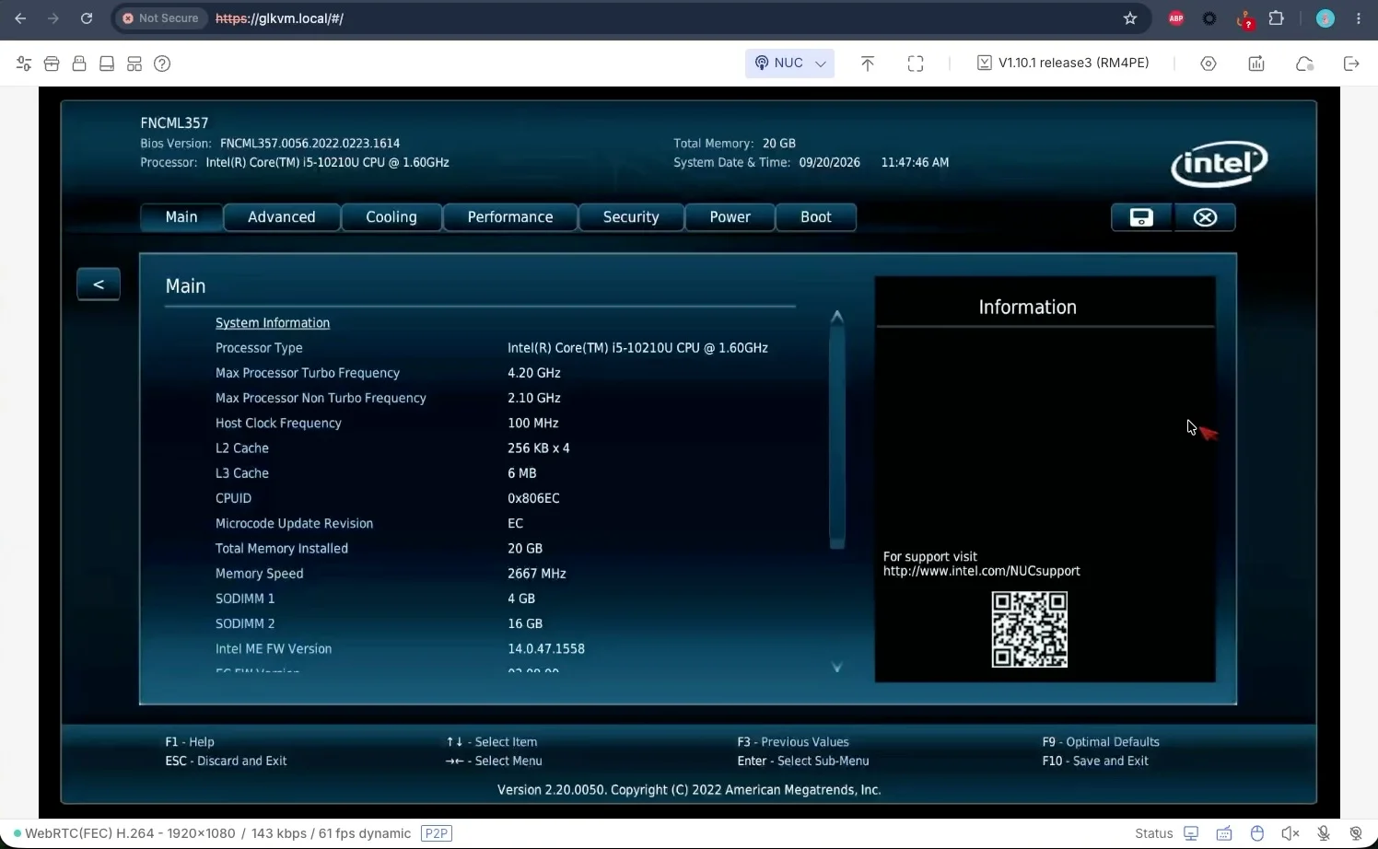Click the bar chart statistics icon
Screen dimensions: 1378x849
pyautogui.click(x=1256, y=64)
